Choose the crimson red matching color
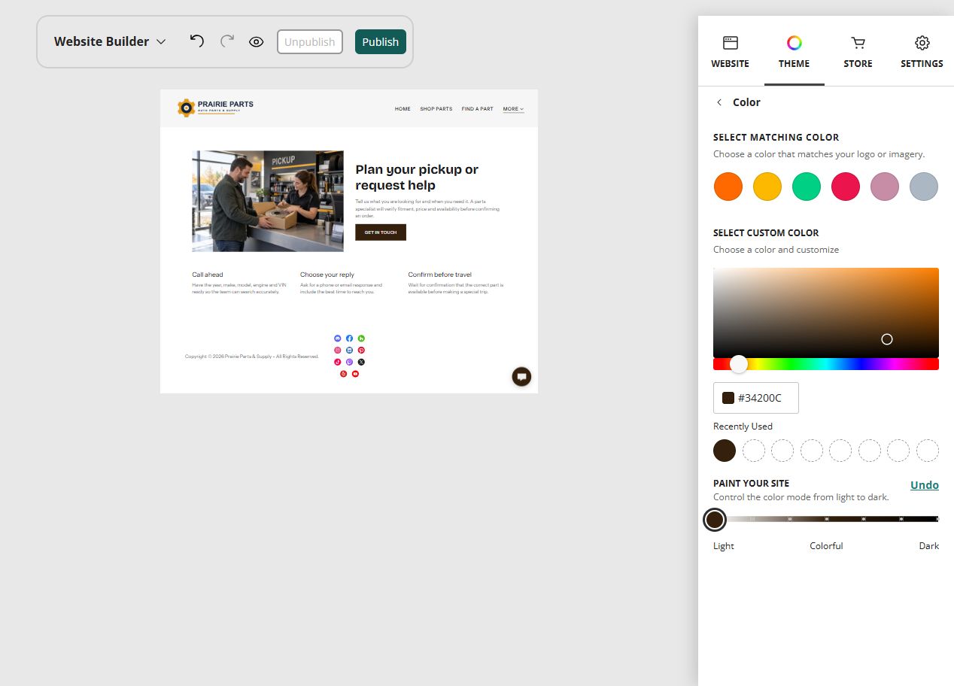The width and height of the screenshot is (954, 686). [x=846, y=187]
